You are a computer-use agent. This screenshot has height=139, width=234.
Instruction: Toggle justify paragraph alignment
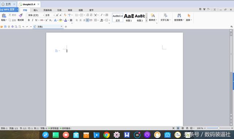(87, 20)
